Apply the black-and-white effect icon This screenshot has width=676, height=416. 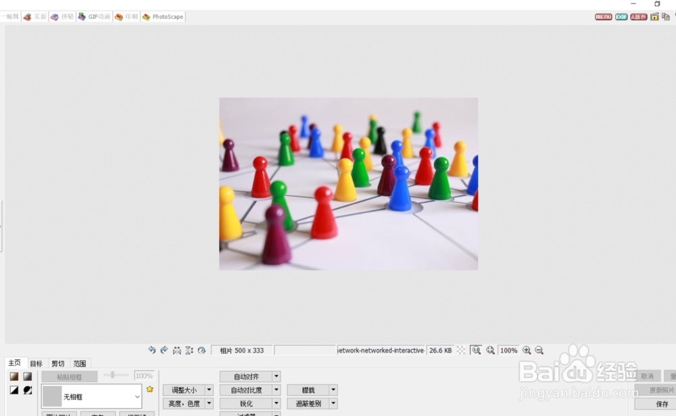coord(14,390)
